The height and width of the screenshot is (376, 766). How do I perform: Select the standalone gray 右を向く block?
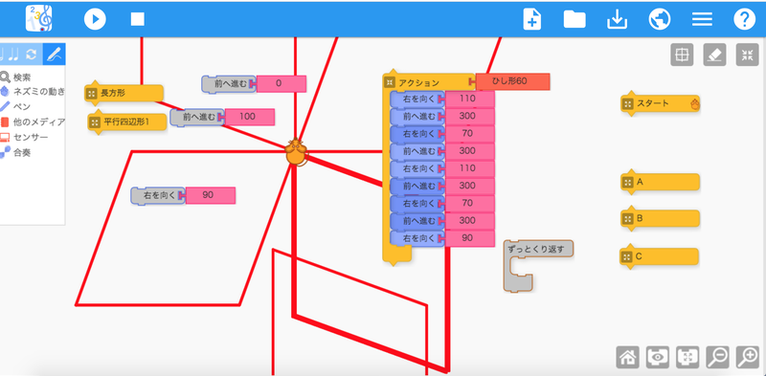click(x=158, y=195)
